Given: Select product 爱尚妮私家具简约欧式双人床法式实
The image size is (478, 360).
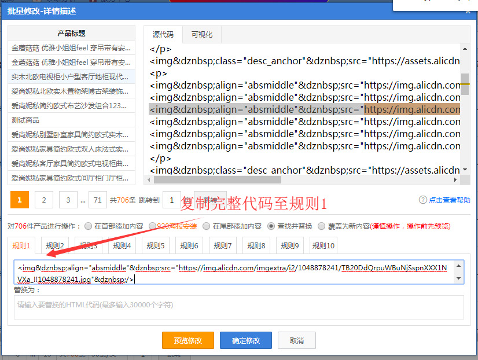Looking at the screenshot, I should coord(71,149).
